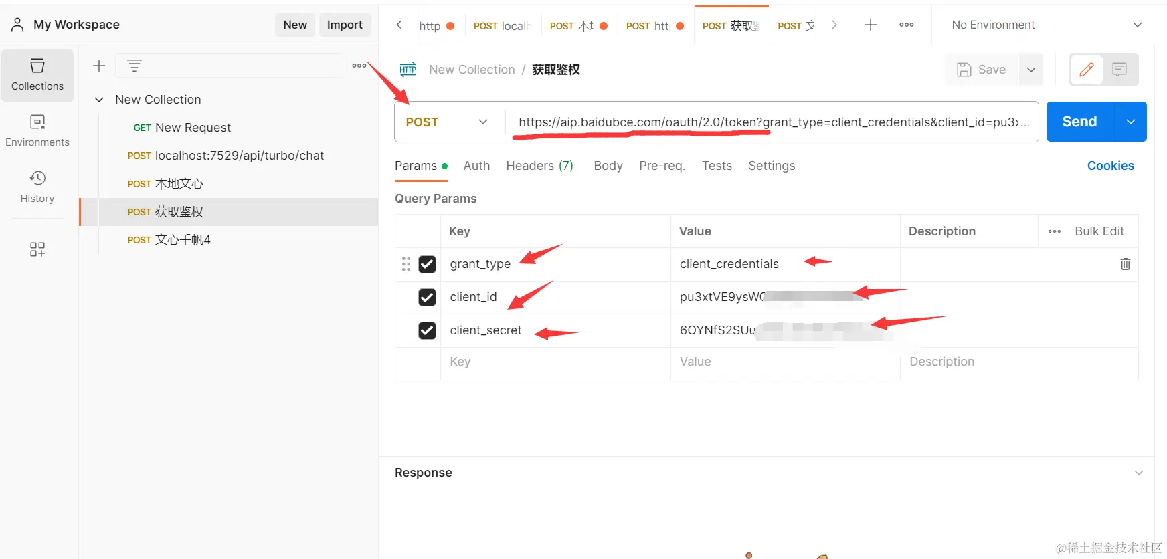Switch to the Body tab
The width and height of the screenshot is (1167, 559).
click(x=608, y=166)
